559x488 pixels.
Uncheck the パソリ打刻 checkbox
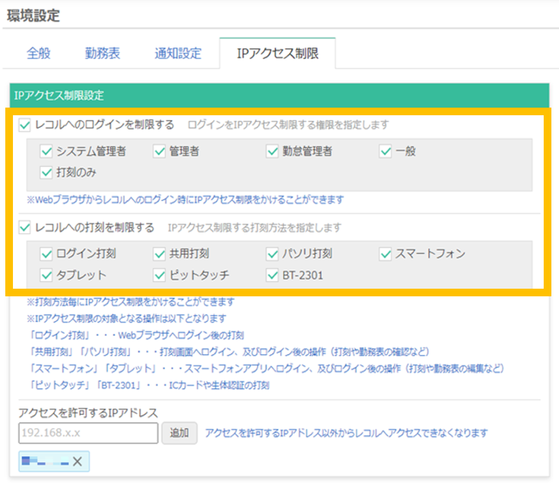tap(272, 254)
